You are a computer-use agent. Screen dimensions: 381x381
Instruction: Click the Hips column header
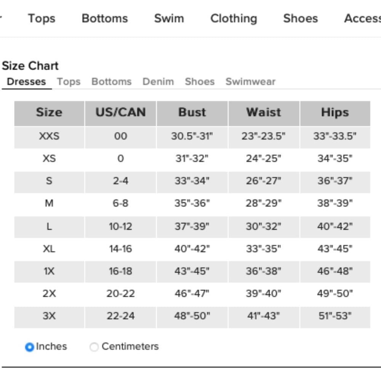click(335, 113)
